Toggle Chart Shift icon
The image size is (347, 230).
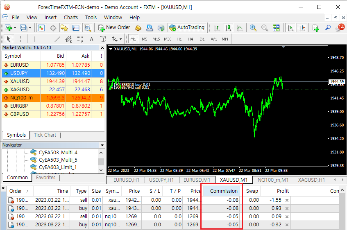(x=302, y=28)
